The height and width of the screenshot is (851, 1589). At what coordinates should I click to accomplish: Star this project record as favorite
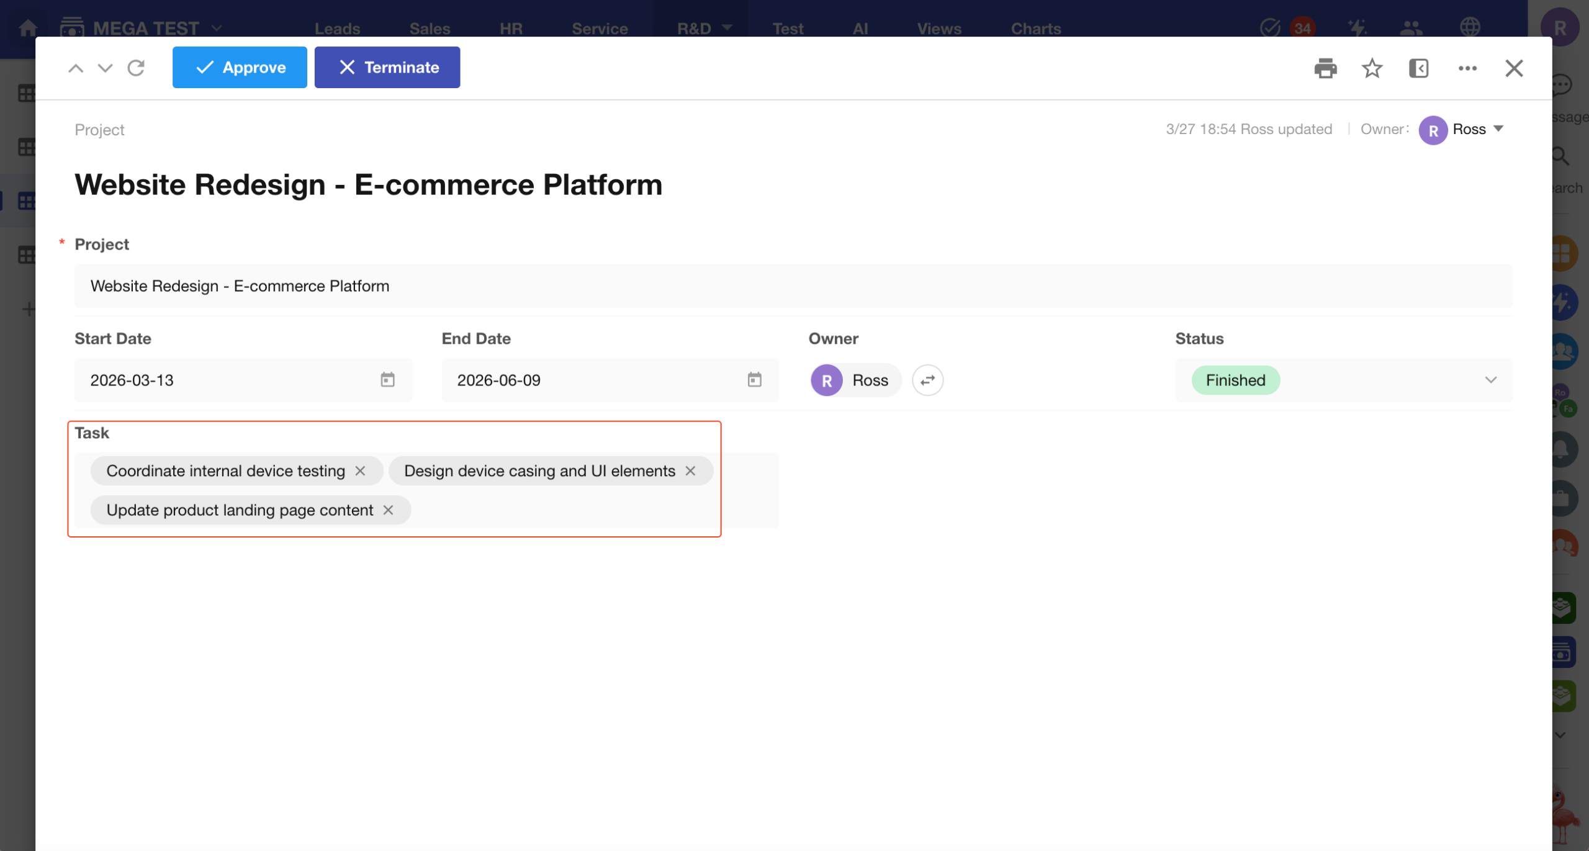[1372, 68]
